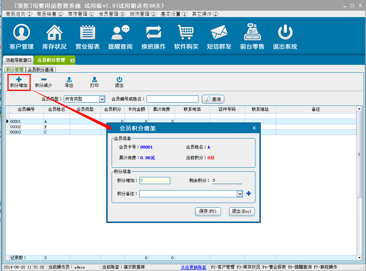Click the 保存(F5) button
The image size is (366, 271).
pos(208,211)
